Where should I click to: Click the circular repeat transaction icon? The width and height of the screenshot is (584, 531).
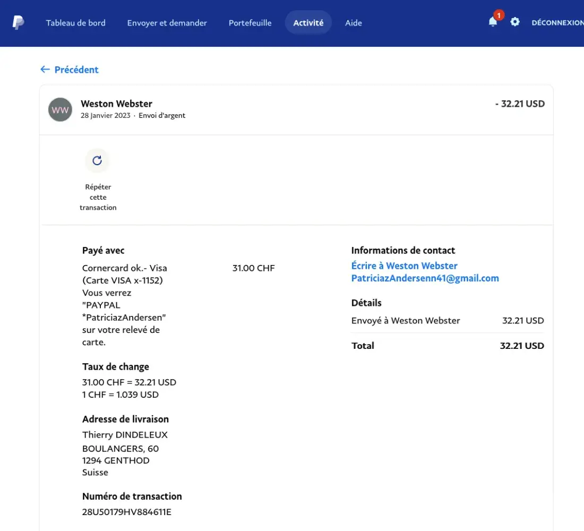(97, 160)
